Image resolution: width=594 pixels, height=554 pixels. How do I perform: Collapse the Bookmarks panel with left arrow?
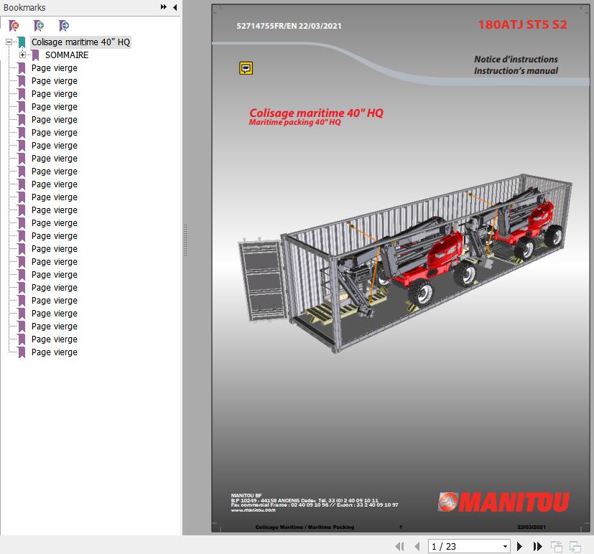tap(175, 7)
